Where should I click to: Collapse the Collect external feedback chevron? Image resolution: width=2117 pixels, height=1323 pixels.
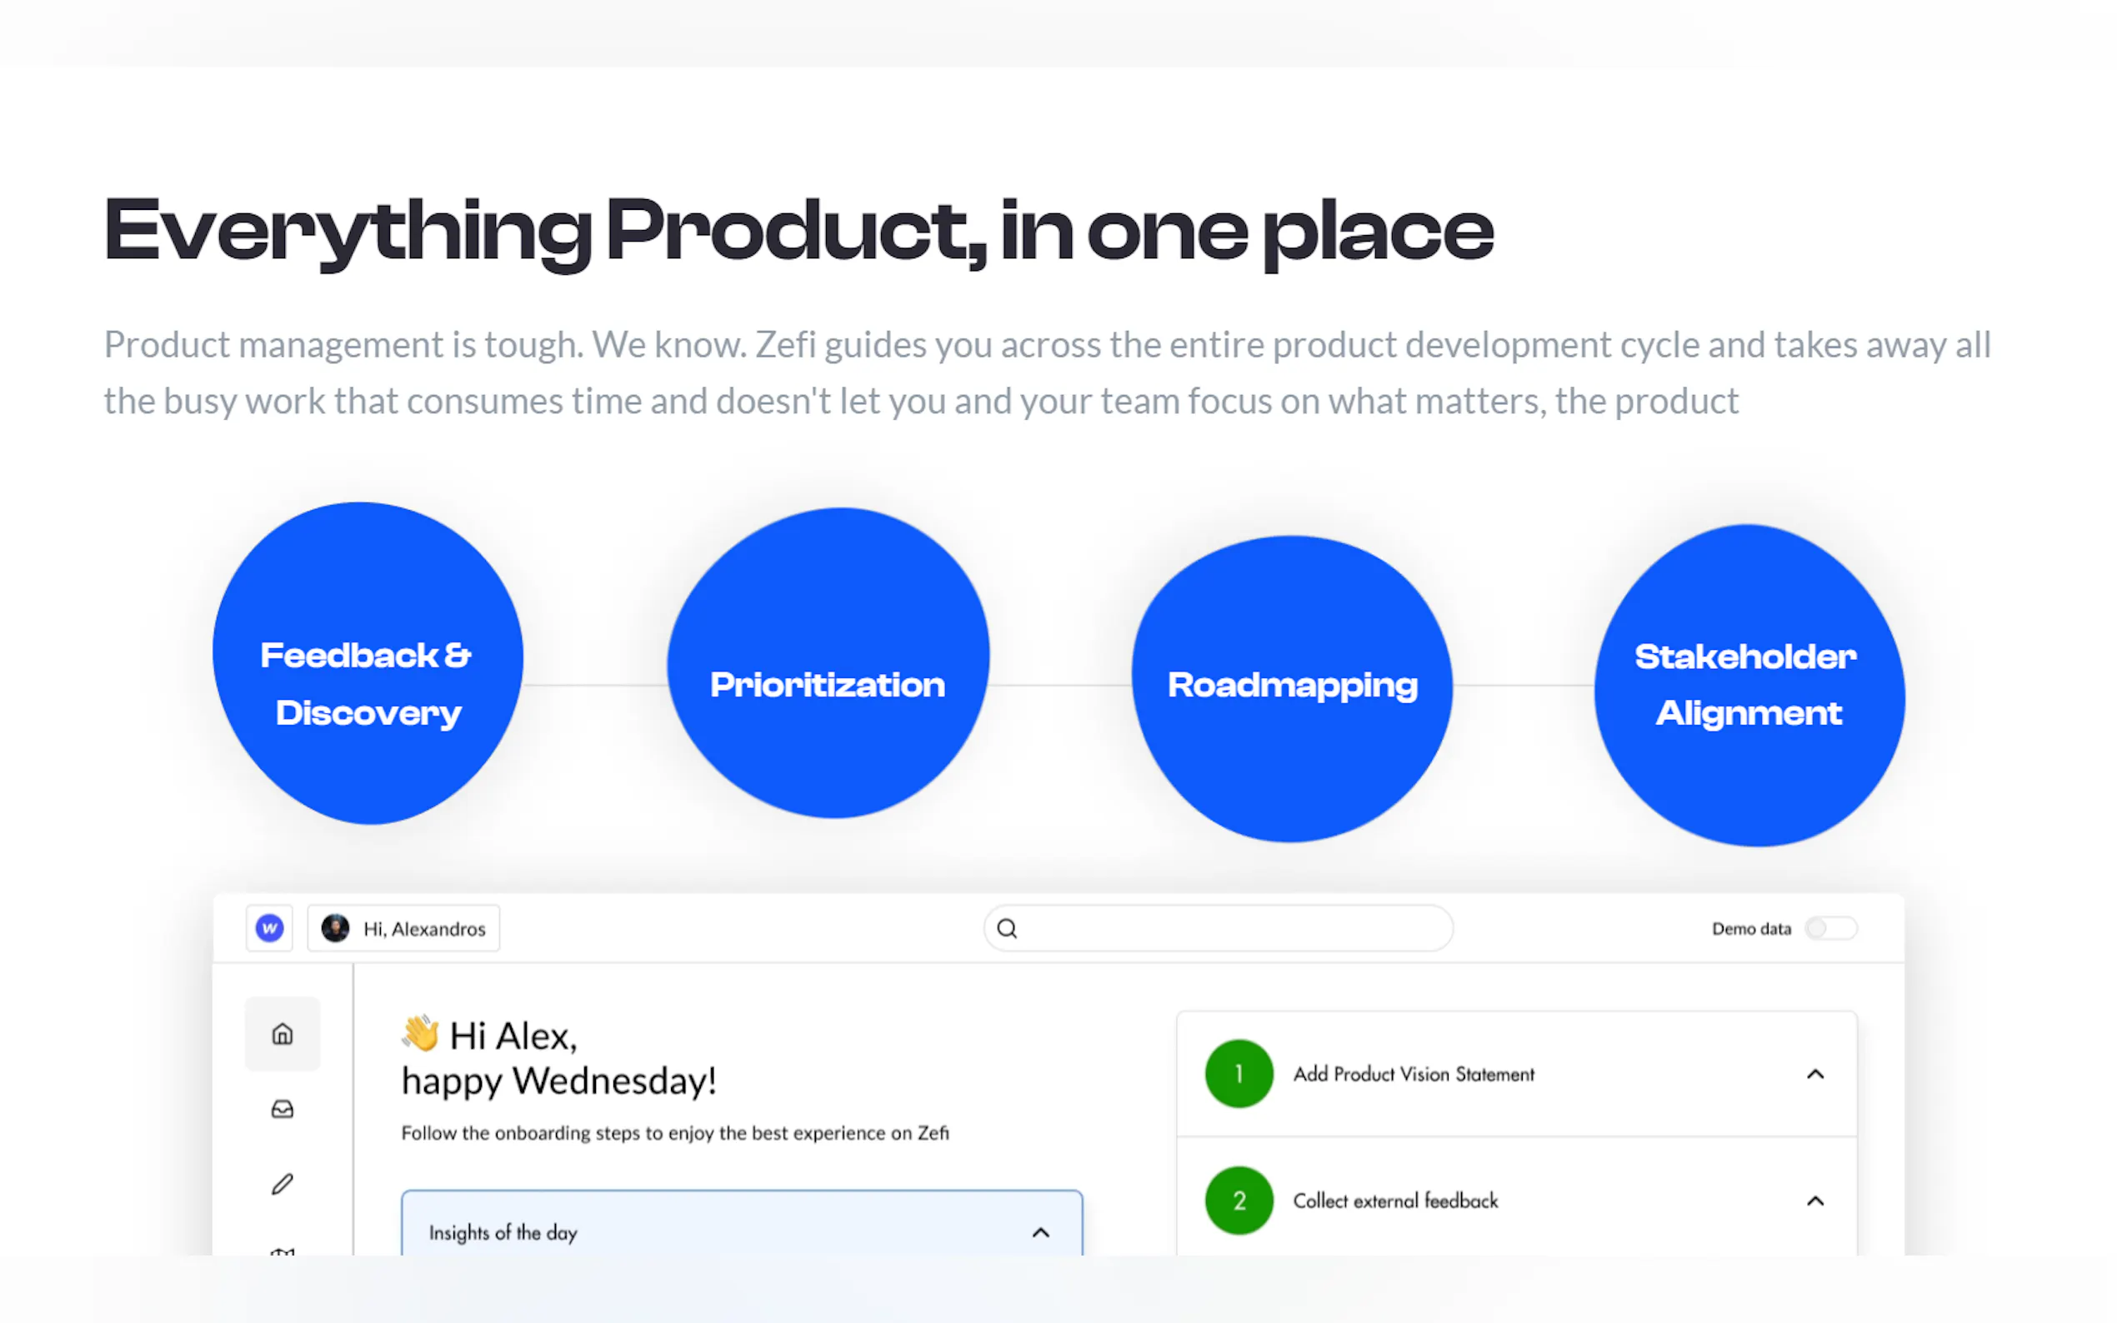tap(1815, 1201)
